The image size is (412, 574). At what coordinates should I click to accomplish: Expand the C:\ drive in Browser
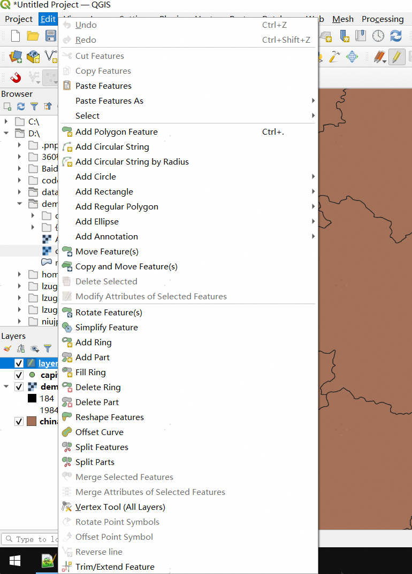point(6,122)
